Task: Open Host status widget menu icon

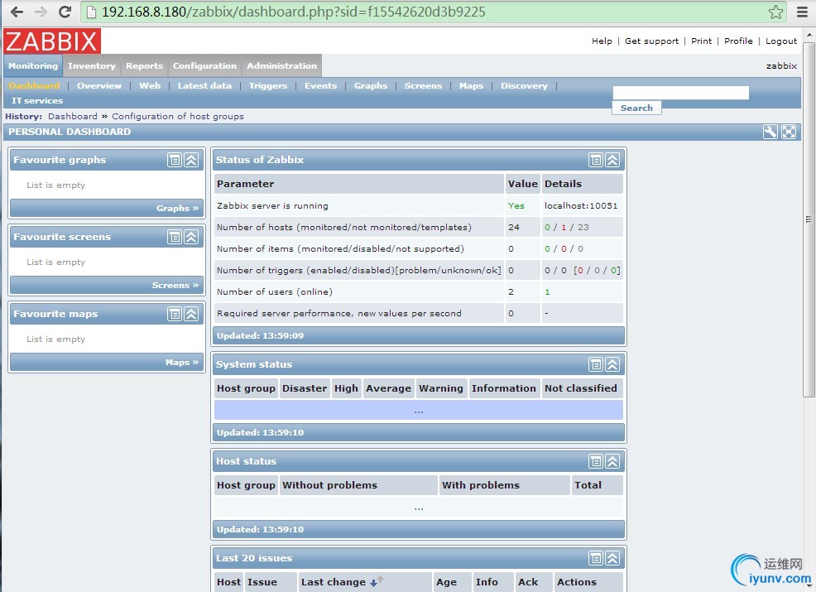Action: [595, 461]
